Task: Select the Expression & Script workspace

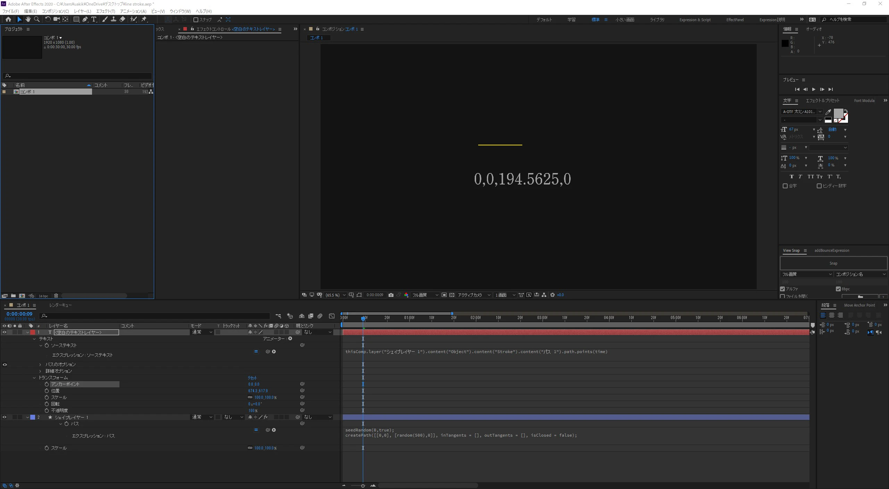Action: click(x=695, y=20)
